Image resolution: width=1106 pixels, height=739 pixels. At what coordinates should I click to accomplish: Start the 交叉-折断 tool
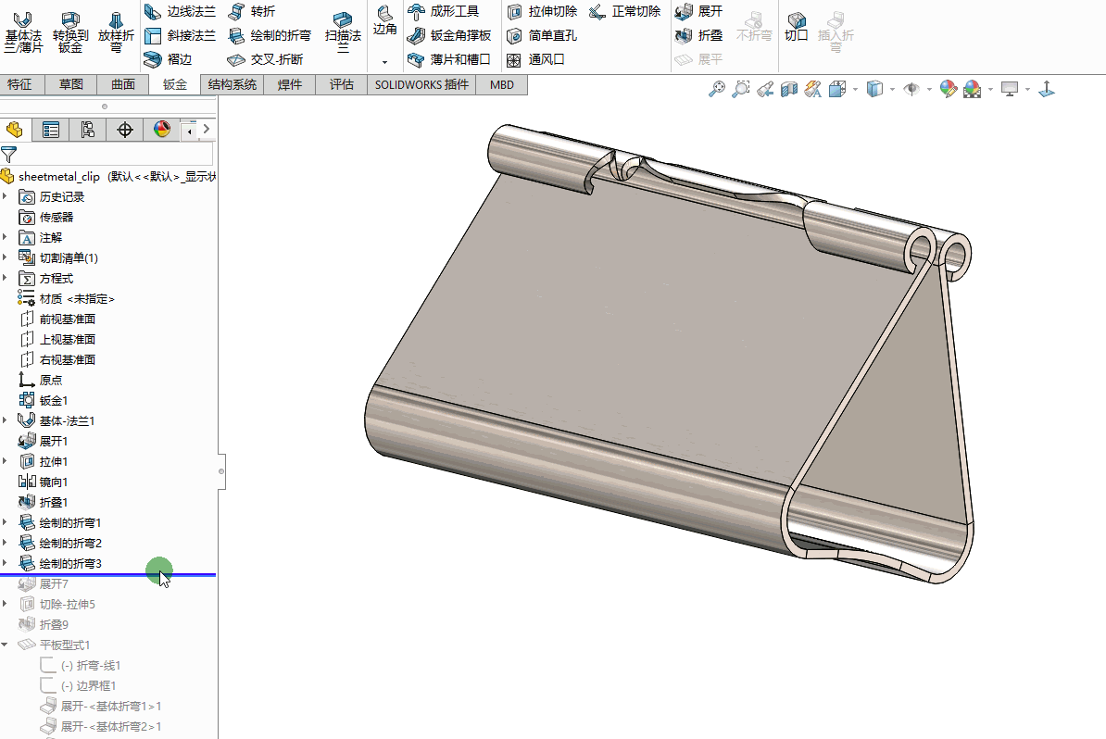pos(265,59)
